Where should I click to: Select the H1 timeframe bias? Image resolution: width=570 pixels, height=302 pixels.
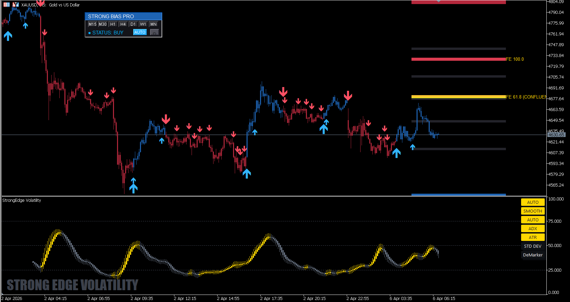(x=113, y=24)
